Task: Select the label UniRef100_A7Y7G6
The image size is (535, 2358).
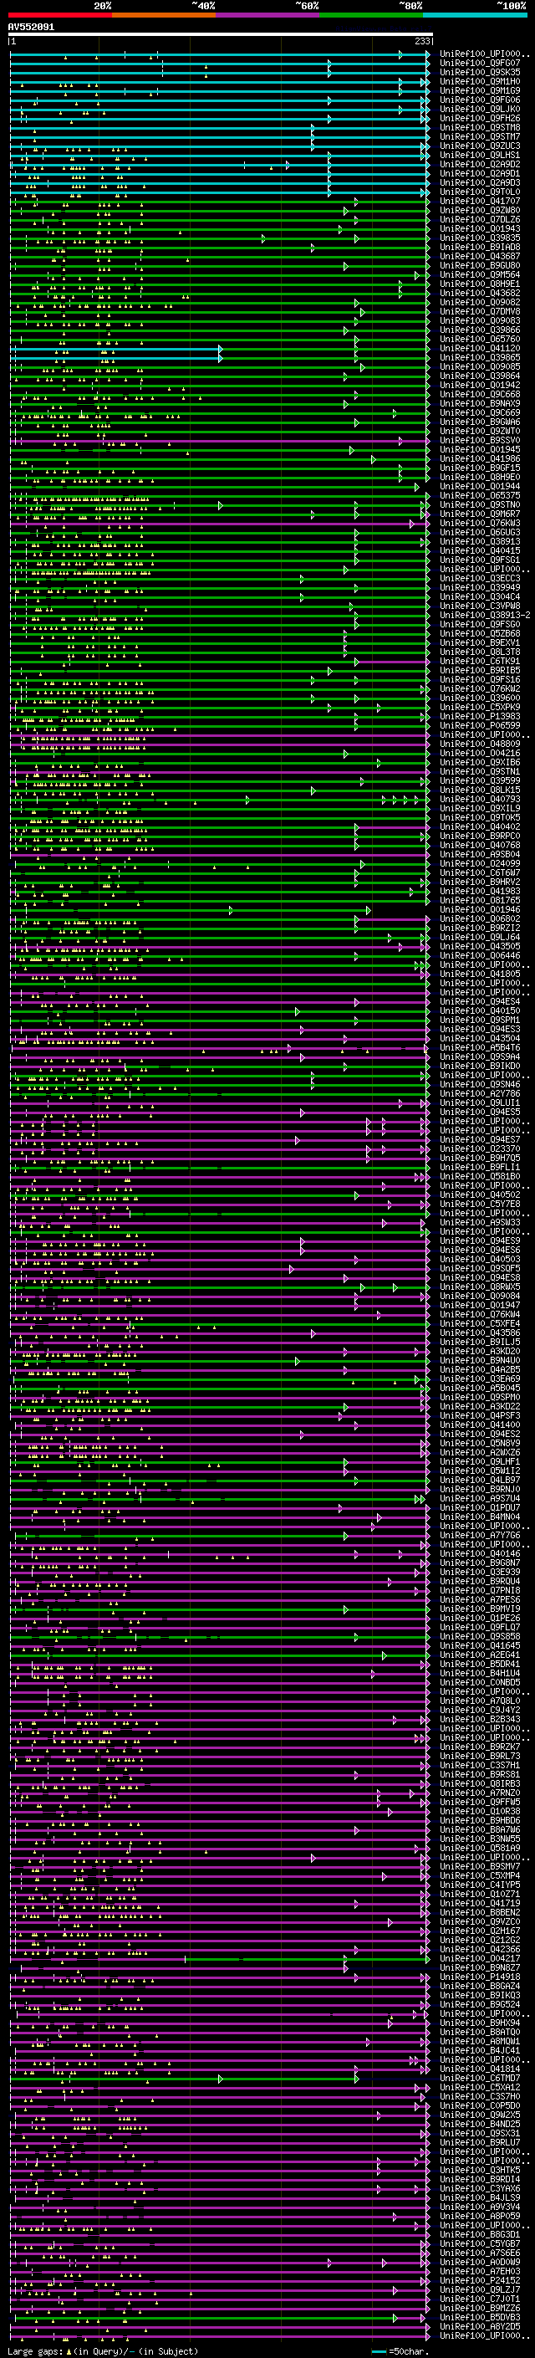Action: (480, 1535)
